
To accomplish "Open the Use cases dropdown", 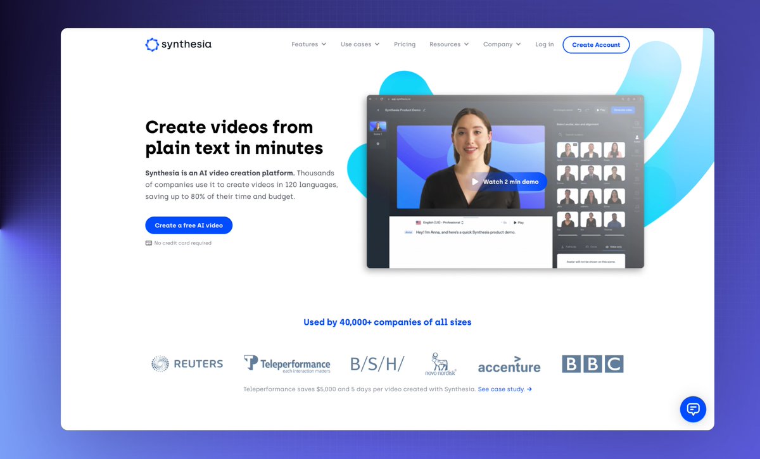I will pyautogui.click(x=360, y=44).
